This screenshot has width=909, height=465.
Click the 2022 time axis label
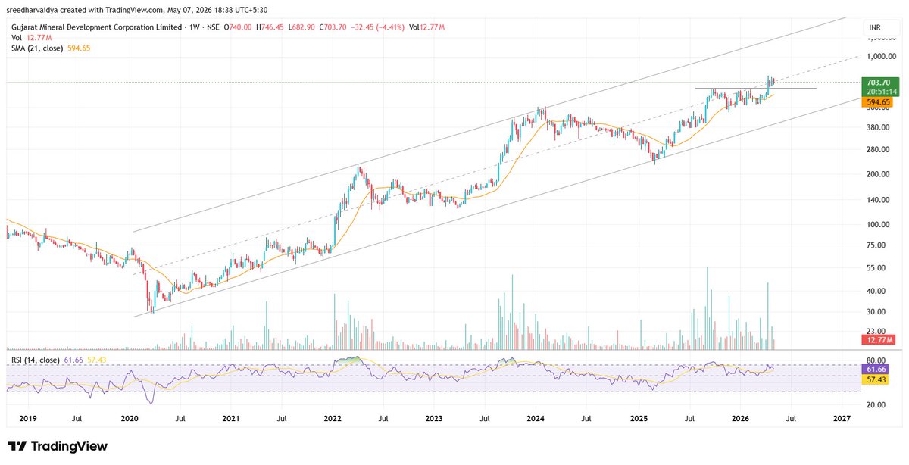(x=333, y=418)
